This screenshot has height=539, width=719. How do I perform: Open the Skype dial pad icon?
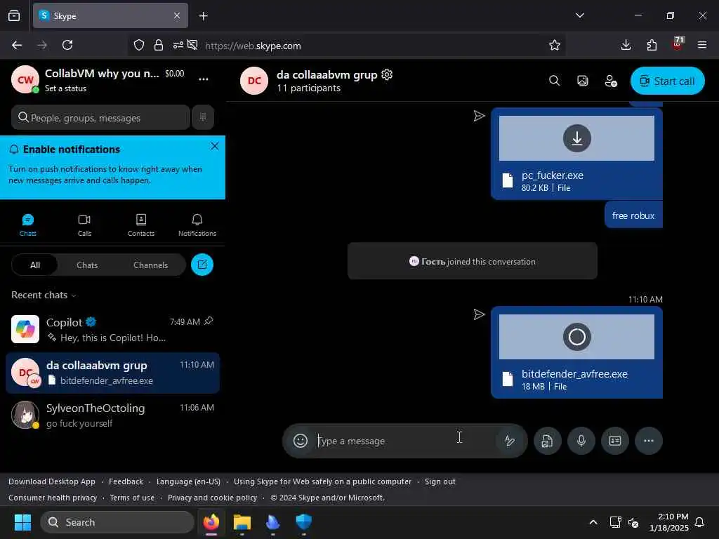pyautogui.click(x=203, y=117)
